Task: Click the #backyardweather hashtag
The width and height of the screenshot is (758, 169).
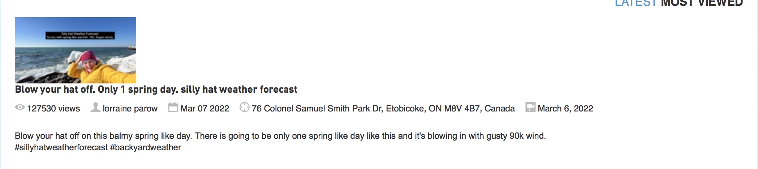Action: [x=146, y=147]
